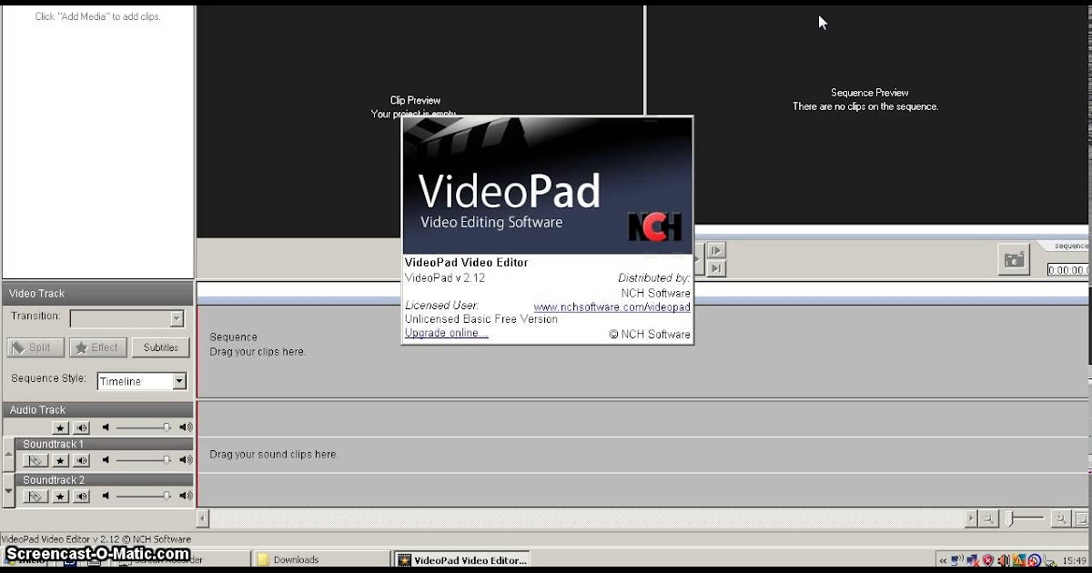The width and height of the screenshot is (1092, 573).
Task: Click the NCH logo in splash dialog
Action: coord(655,226)
